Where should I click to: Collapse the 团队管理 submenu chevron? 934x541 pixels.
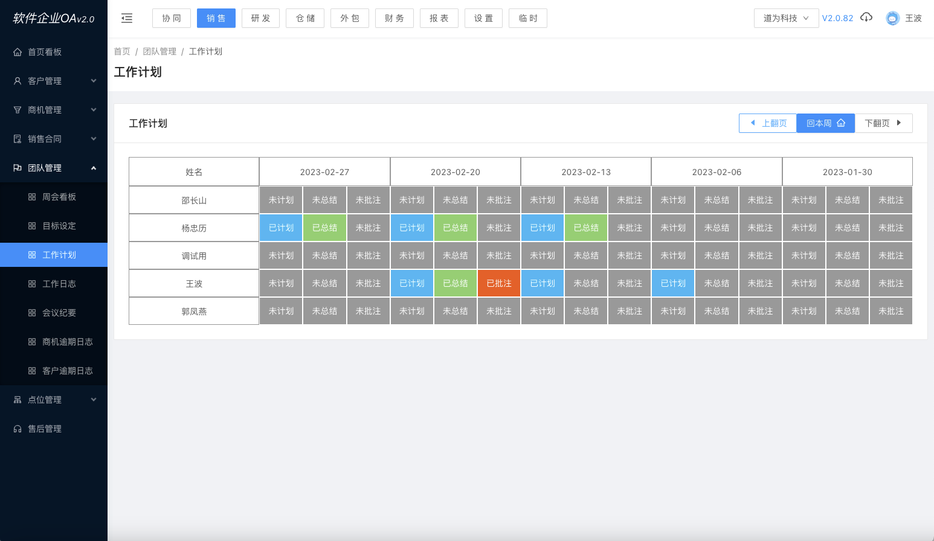(94, 168)
